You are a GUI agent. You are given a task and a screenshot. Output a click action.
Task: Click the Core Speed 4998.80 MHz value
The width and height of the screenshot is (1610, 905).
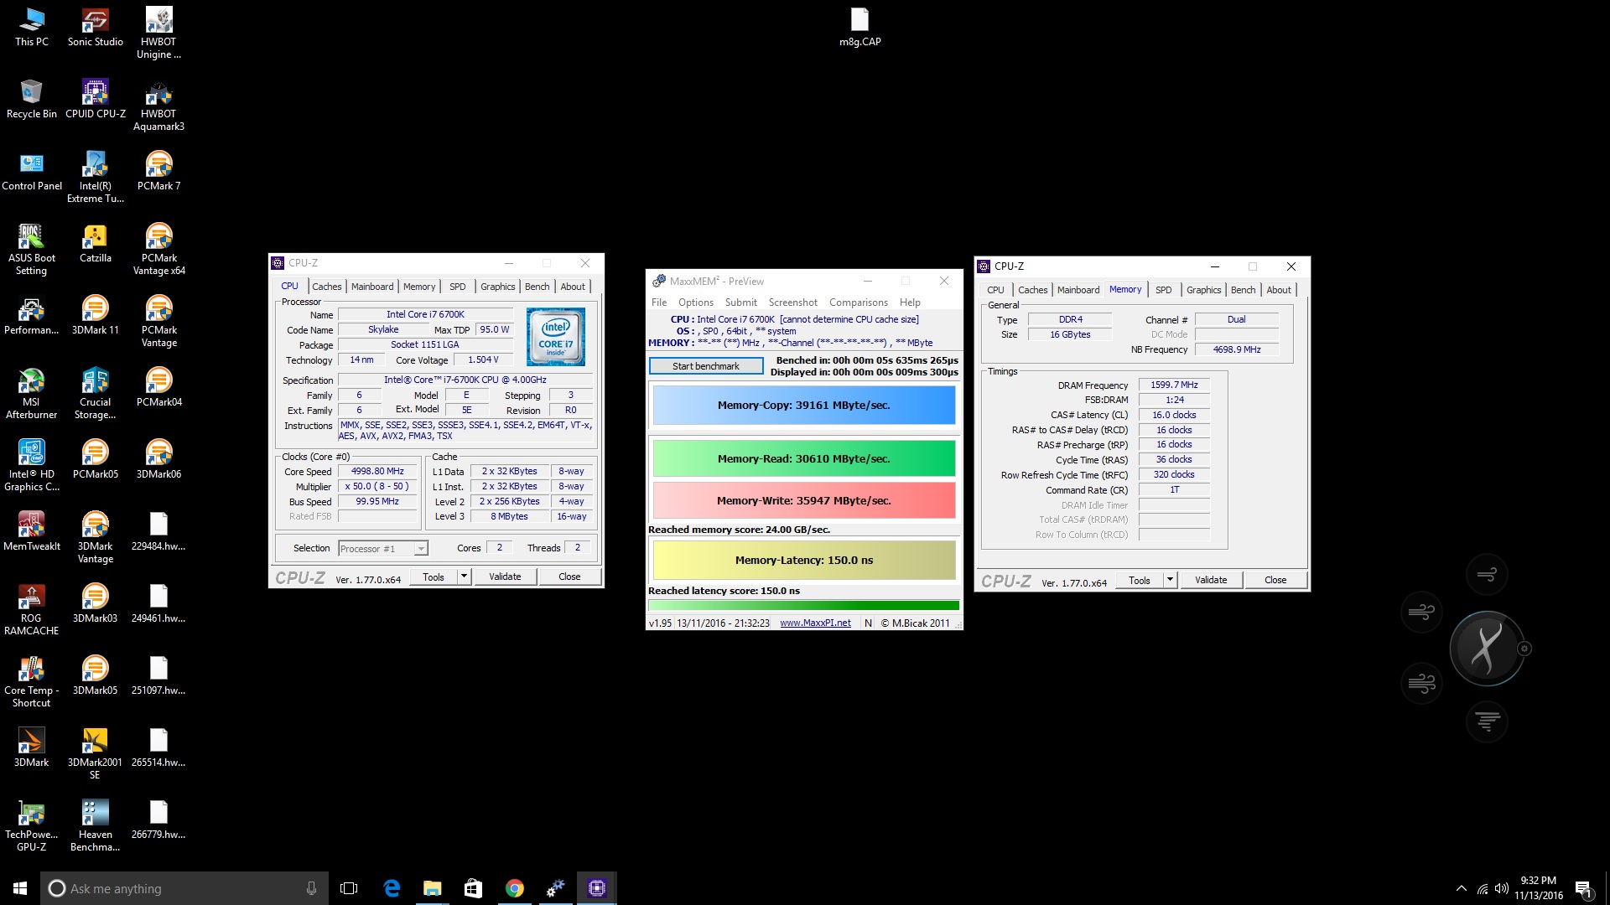coord(377,472)
